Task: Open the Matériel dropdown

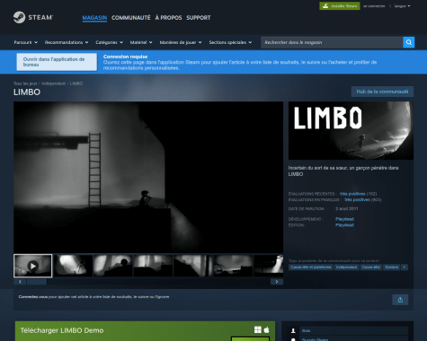Action: (141, 42)
